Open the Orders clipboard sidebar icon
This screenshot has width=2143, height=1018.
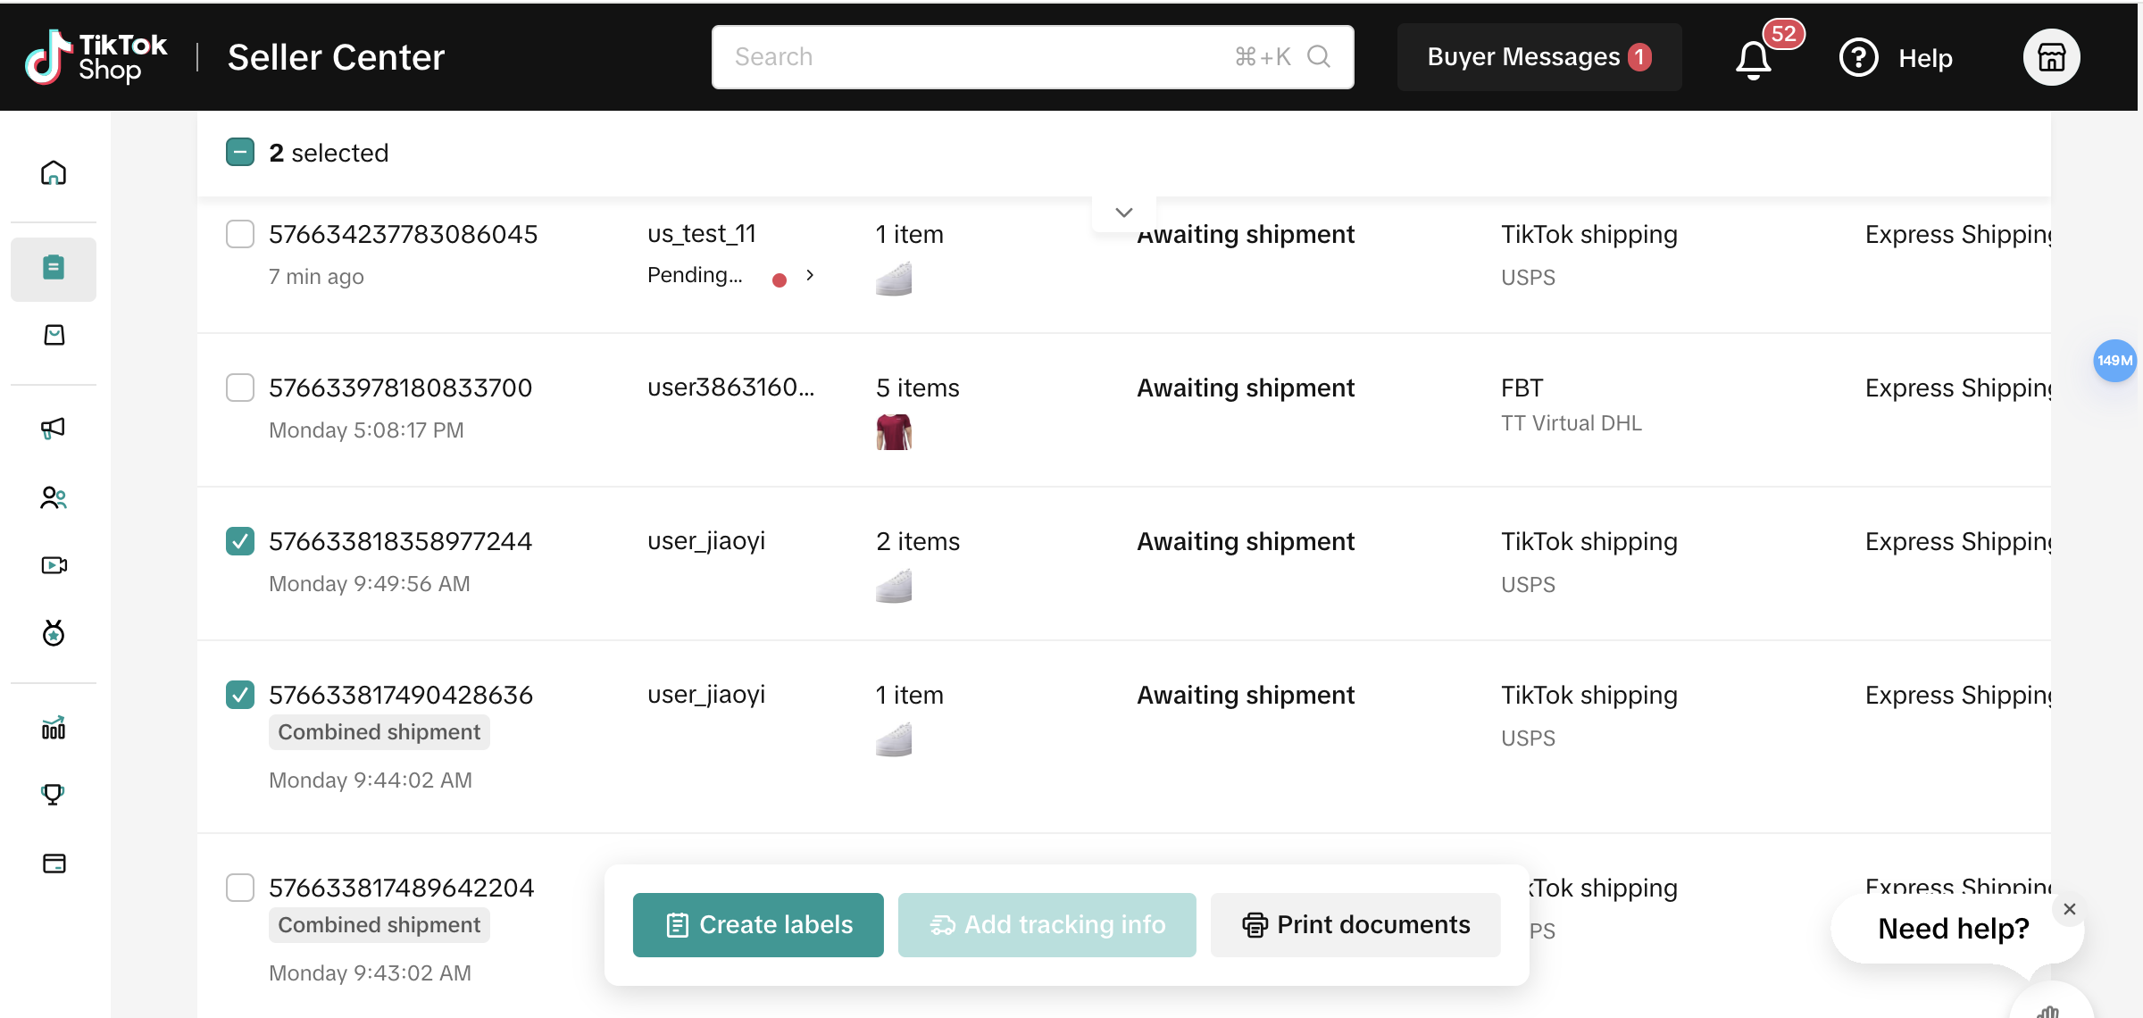(54, 268)
